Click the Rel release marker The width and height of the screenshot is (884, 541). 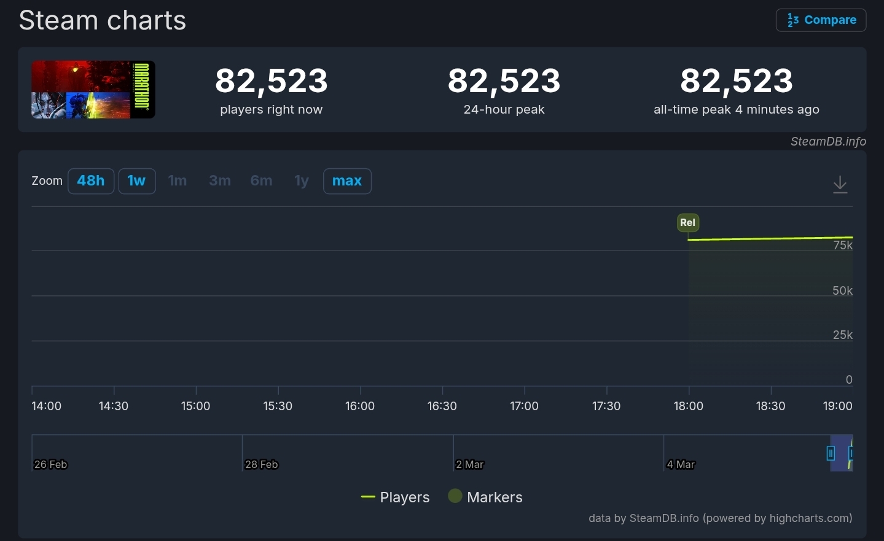pyautogui.click(x=687, y=222)
